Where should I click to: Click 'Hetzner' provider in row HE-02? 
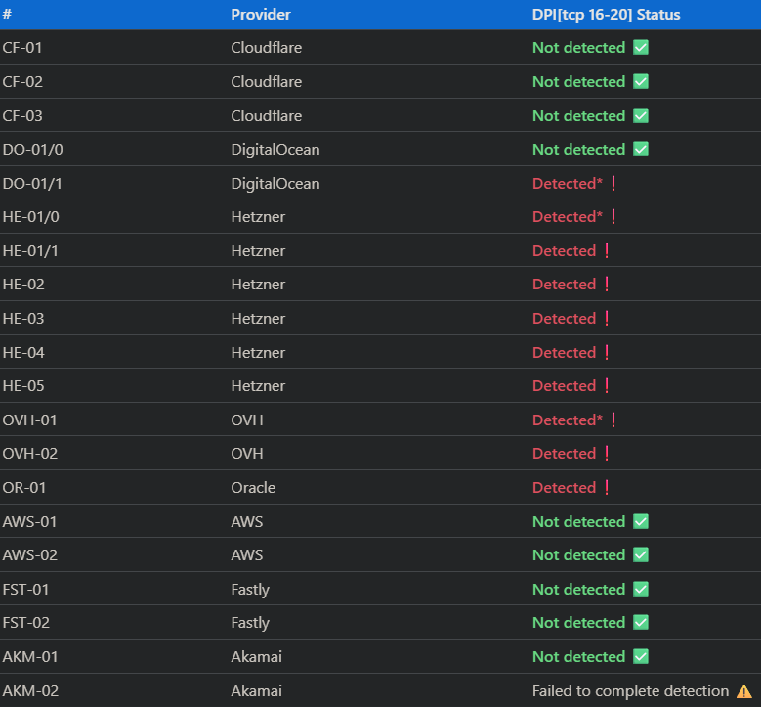258,285
